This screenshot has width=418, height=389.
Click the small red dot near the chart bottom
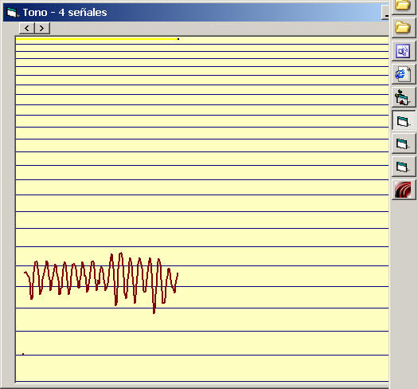[23, 354]
